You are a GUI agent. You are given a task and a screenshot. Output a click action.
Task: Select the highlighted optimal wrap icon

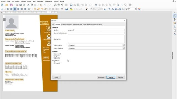15,9
